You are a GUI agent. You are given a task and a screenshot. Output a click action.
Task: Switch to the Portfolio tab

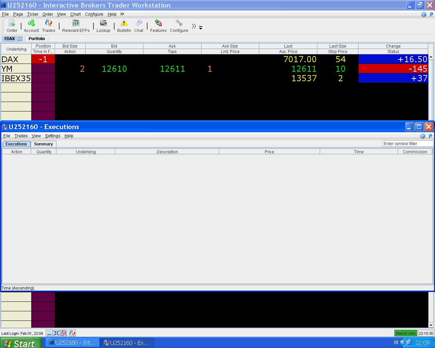coord(37,39)
